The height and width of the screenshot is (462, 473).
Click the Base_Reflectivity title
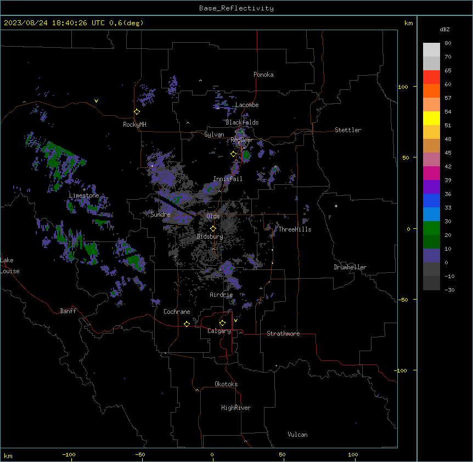236,8
